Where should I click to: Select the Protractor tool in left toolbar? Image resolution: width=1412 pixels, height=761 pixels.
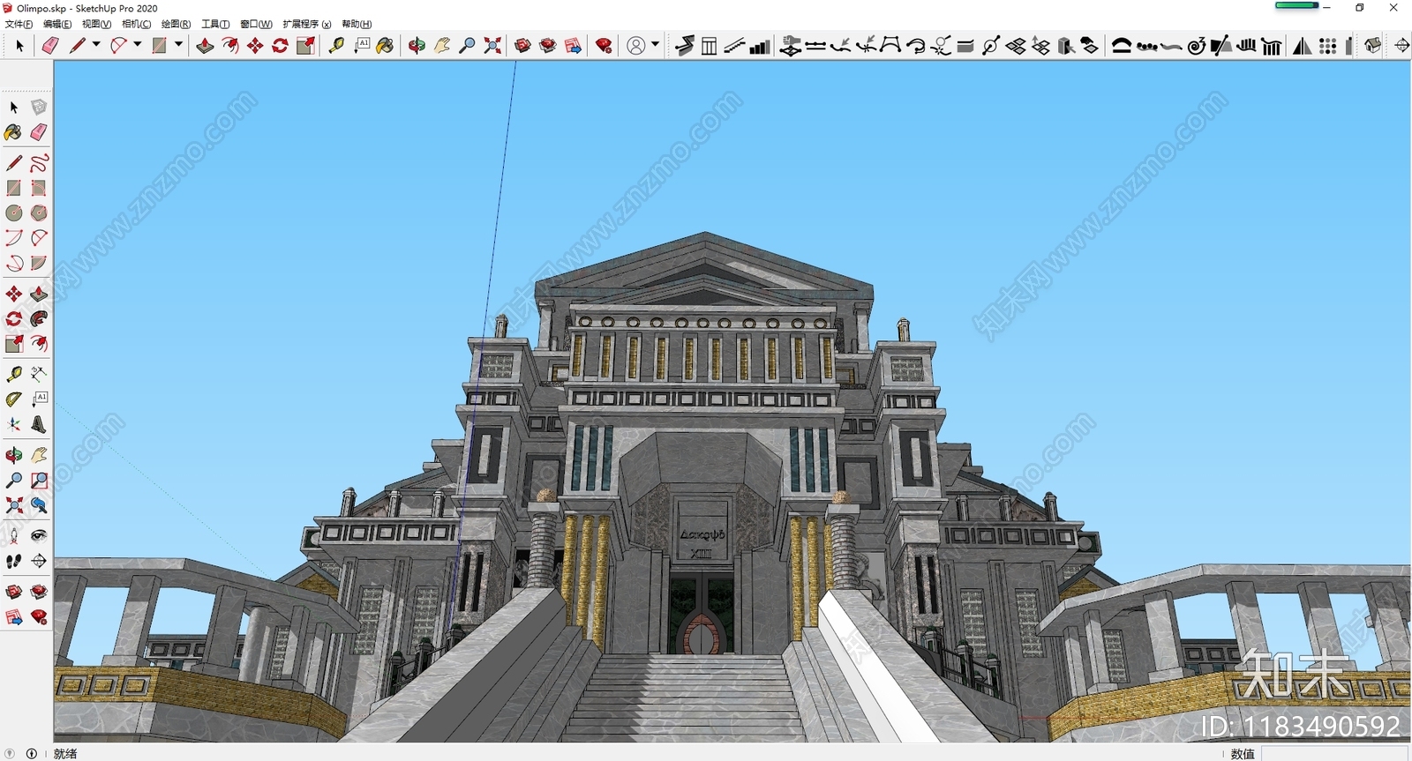14,399
